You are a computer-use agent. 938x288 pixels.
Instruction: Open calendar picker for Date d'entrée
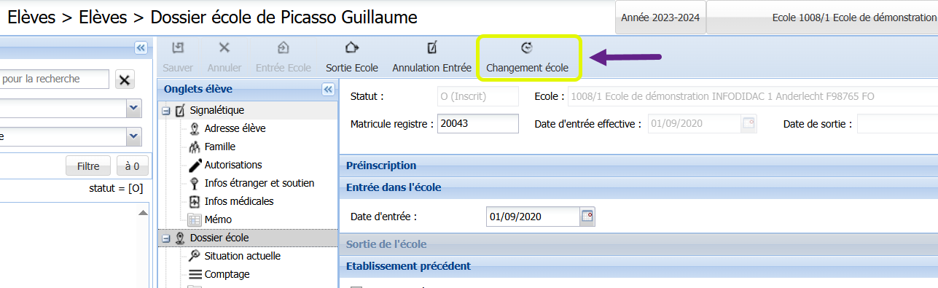[587, 216]
